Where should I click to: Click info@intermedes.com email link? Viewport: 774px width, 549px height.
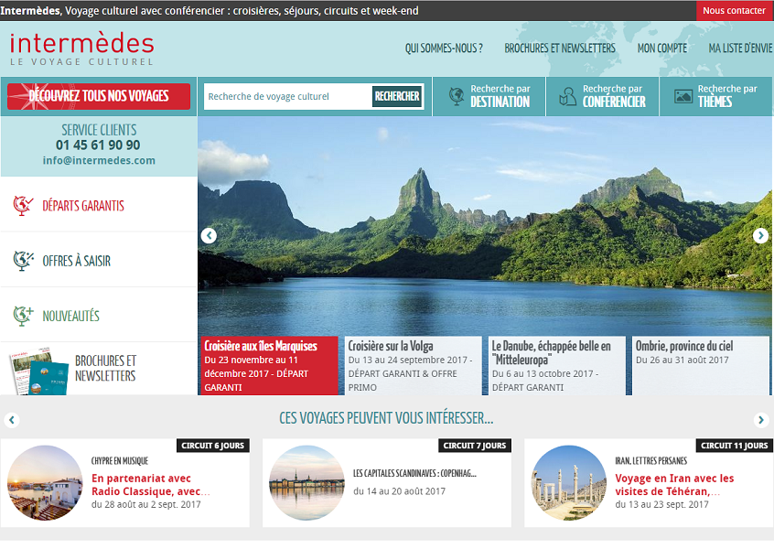click(x=99, y=160)
